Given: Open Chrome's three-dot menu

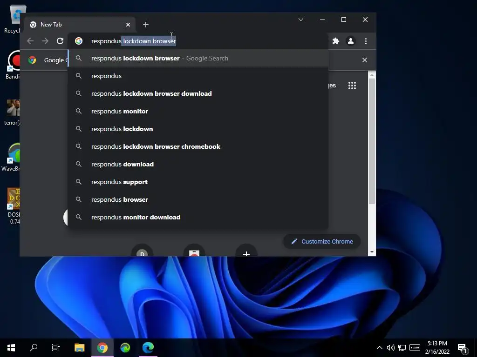Looking at the screenshot, I should [x=366, y=41].
